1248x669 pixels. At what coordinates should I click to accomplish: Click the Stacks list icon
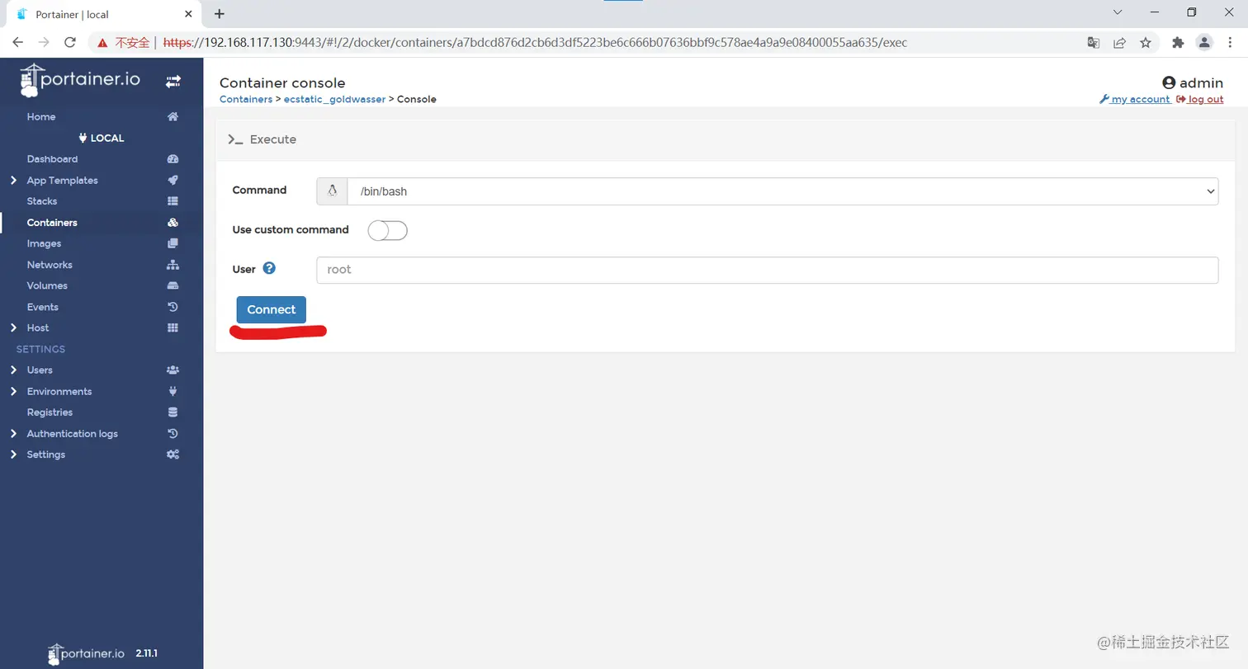(173, 201)
